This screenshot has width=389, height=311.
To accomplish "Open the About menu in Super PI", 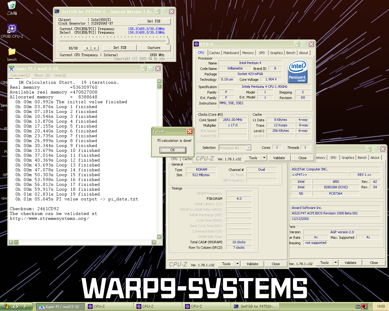I will 42,75.
